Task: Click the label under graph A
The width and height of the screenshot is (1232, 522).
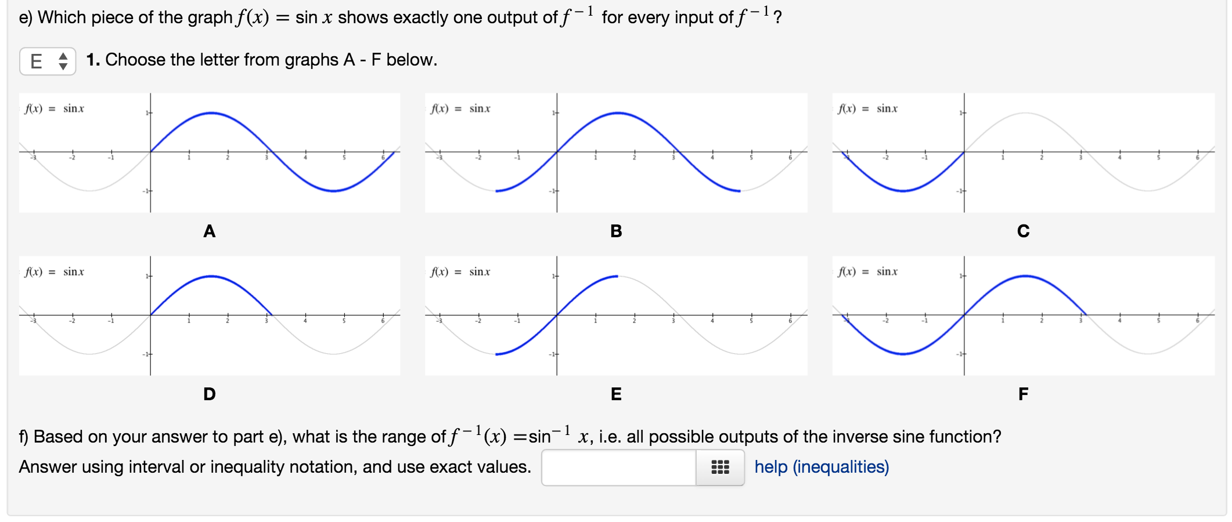Action: click(x=209, y=231)
